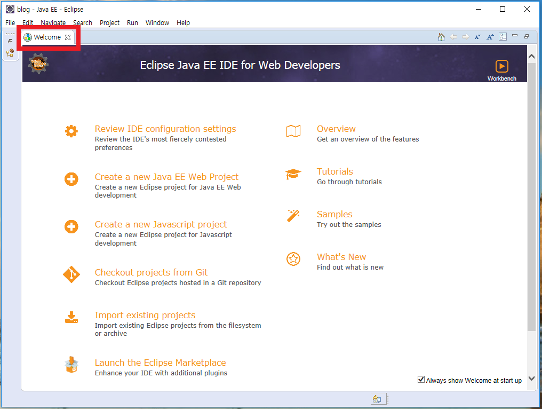
Task: Click the import download icon
Action: [71, 317]
